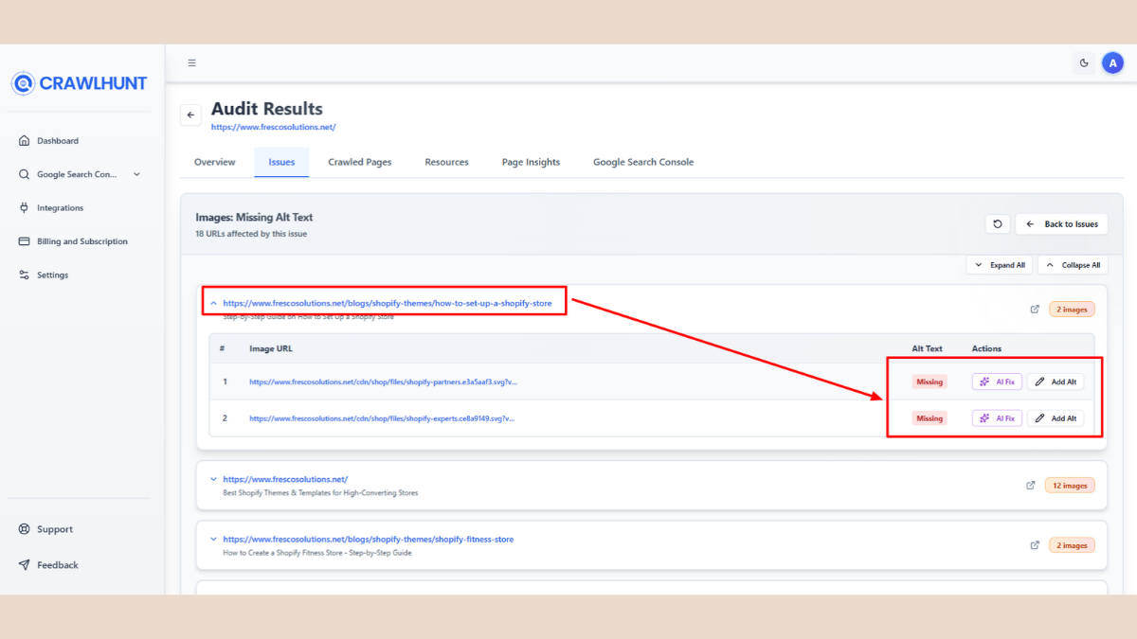Select the Issues tab
1137x639 pixels.
coord(281,162)
